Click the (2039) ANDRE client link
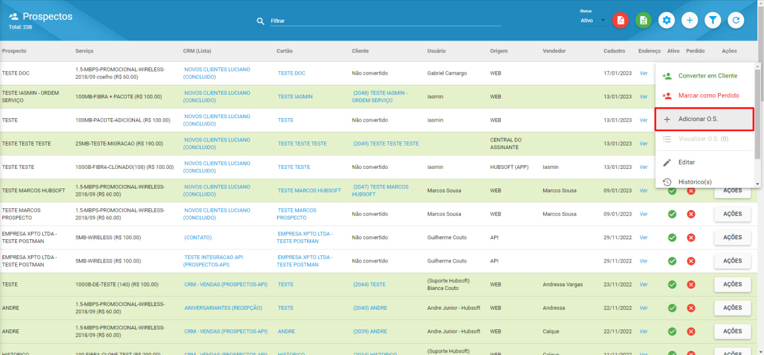Image resolution: width=764 pixels, height=355 pixels. click(x=370, y=331)
